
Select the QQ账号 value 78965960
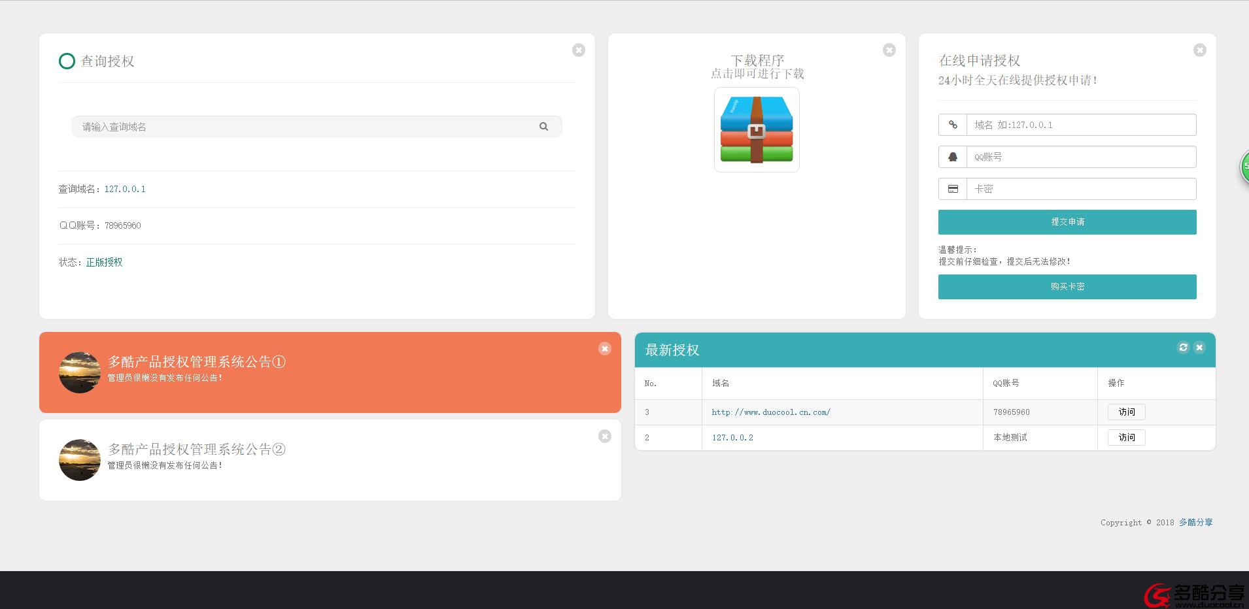(x=123, y=225)
